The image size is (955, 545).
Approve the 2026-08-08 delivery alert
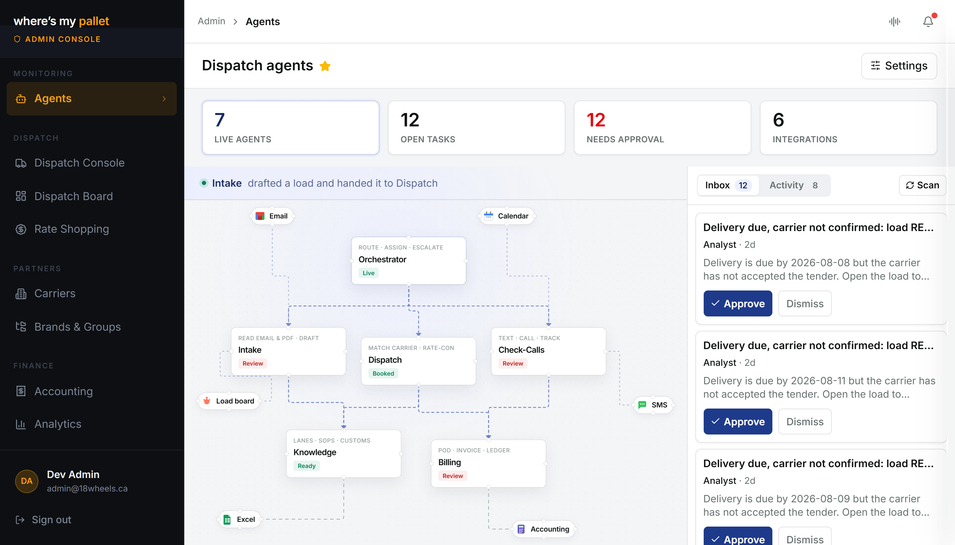pos(737,304)
